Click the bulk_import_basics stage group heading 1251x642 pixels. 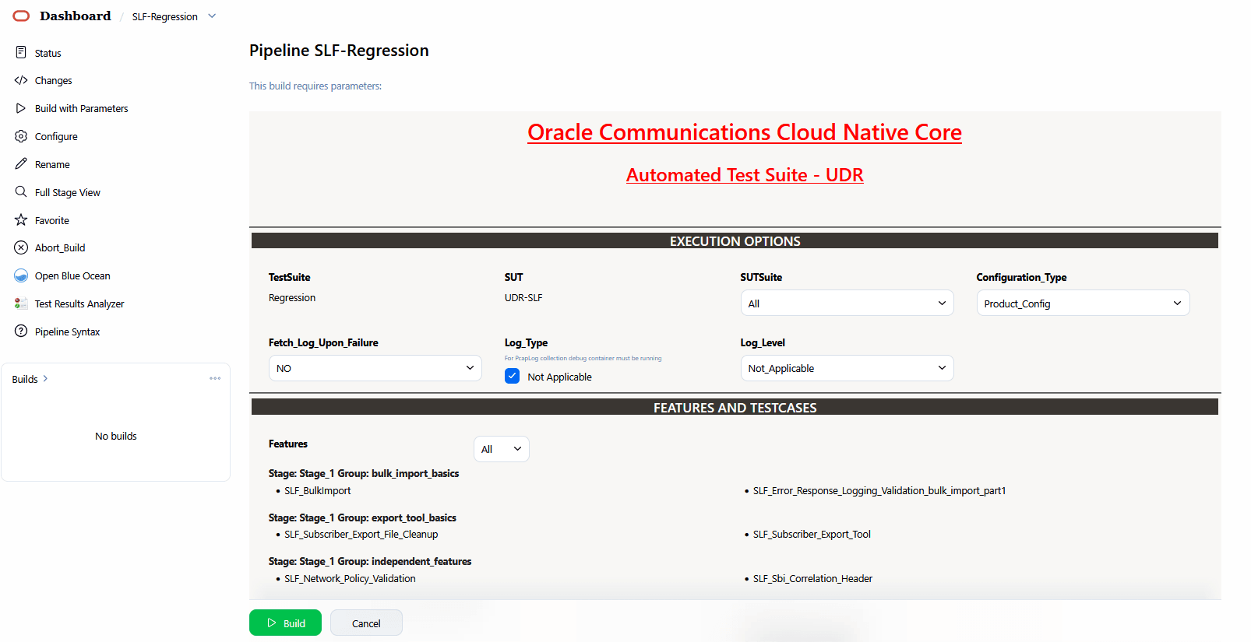pos(364,474)
